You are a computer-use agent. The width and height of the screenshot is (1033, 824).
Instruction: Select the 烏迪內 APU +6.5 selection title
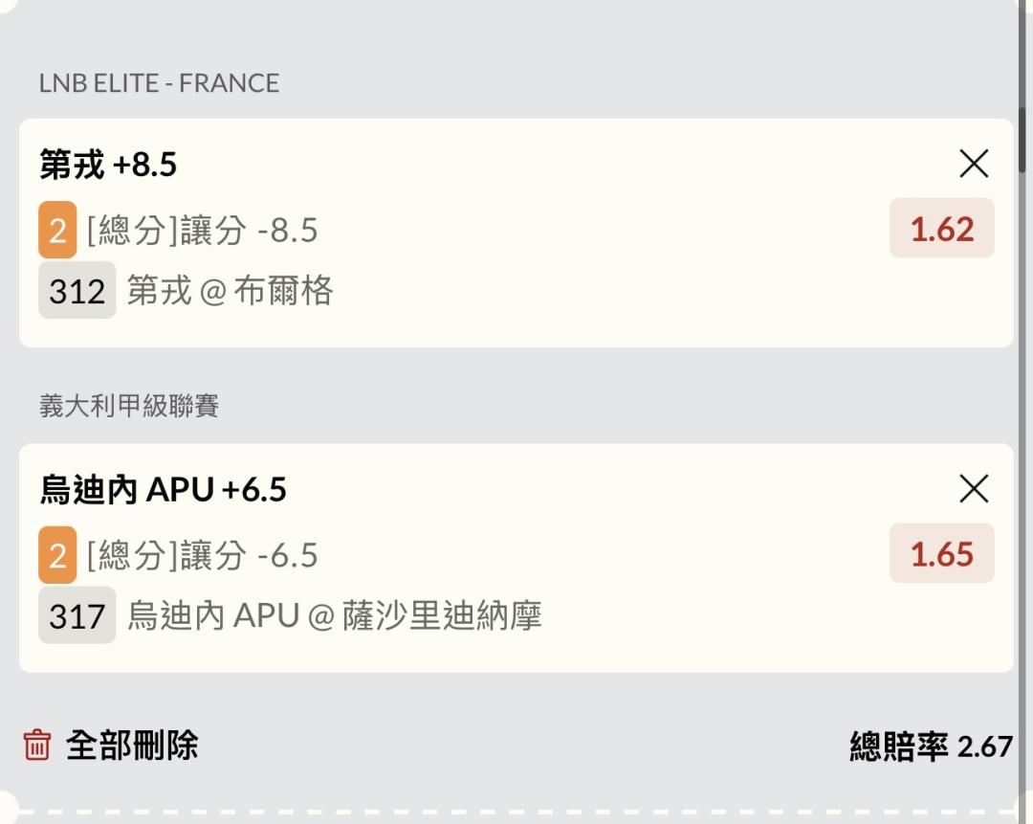pyautogui.click(x=163, y=490)
